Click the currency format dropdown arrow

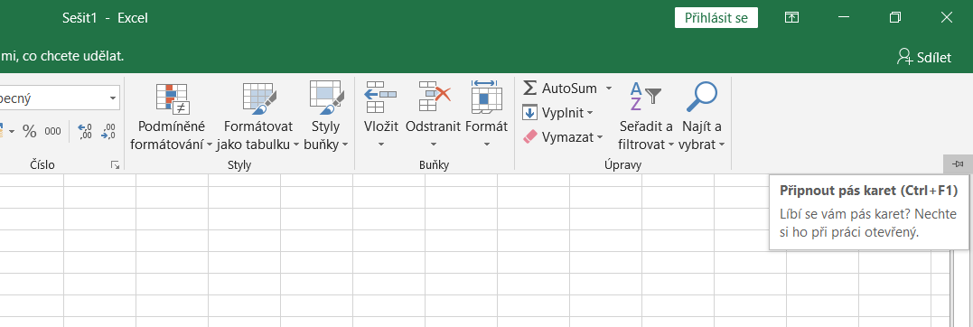pos(12,132)
